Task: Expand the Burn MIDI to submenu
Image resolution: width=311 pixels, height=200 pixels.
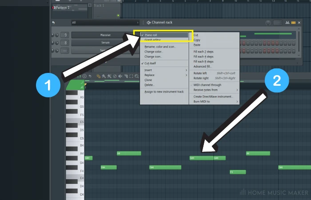Action: point(215,102)
